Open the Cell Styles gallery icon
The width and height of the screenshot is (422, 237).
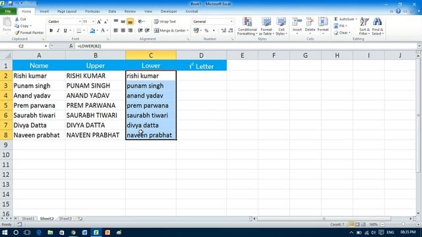pos(282,22)
